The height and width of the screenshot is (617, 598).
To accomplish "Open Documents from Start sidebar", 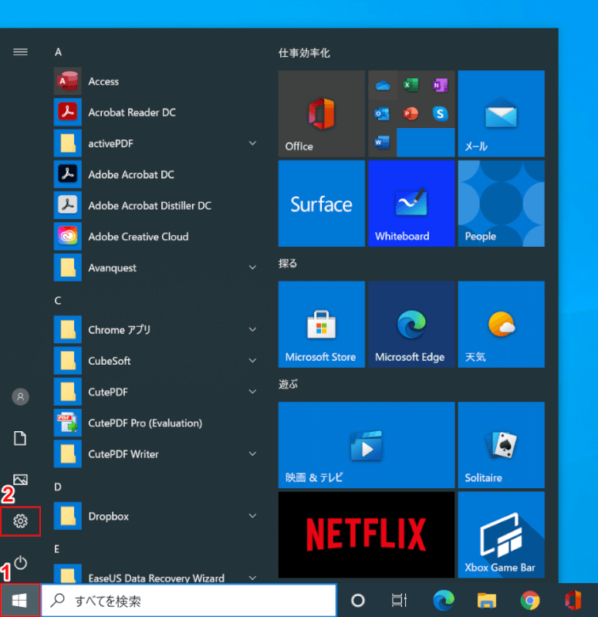I will pyautogui.click(x=21, y=438).
